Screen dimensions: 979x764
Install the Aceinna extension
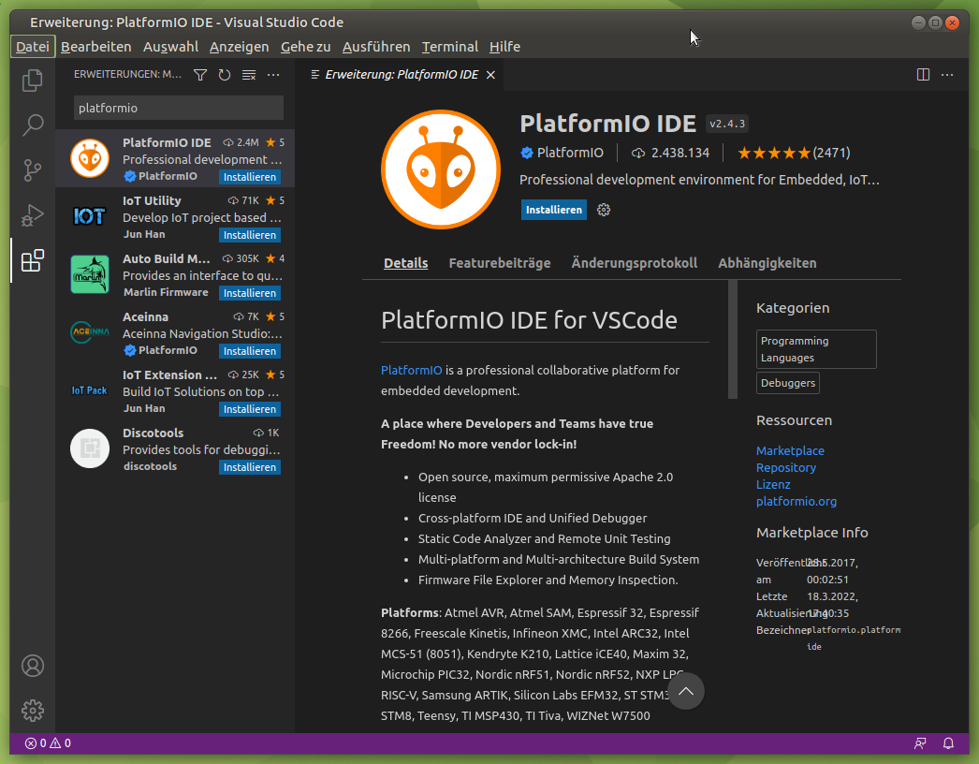[x=250, y=351]
